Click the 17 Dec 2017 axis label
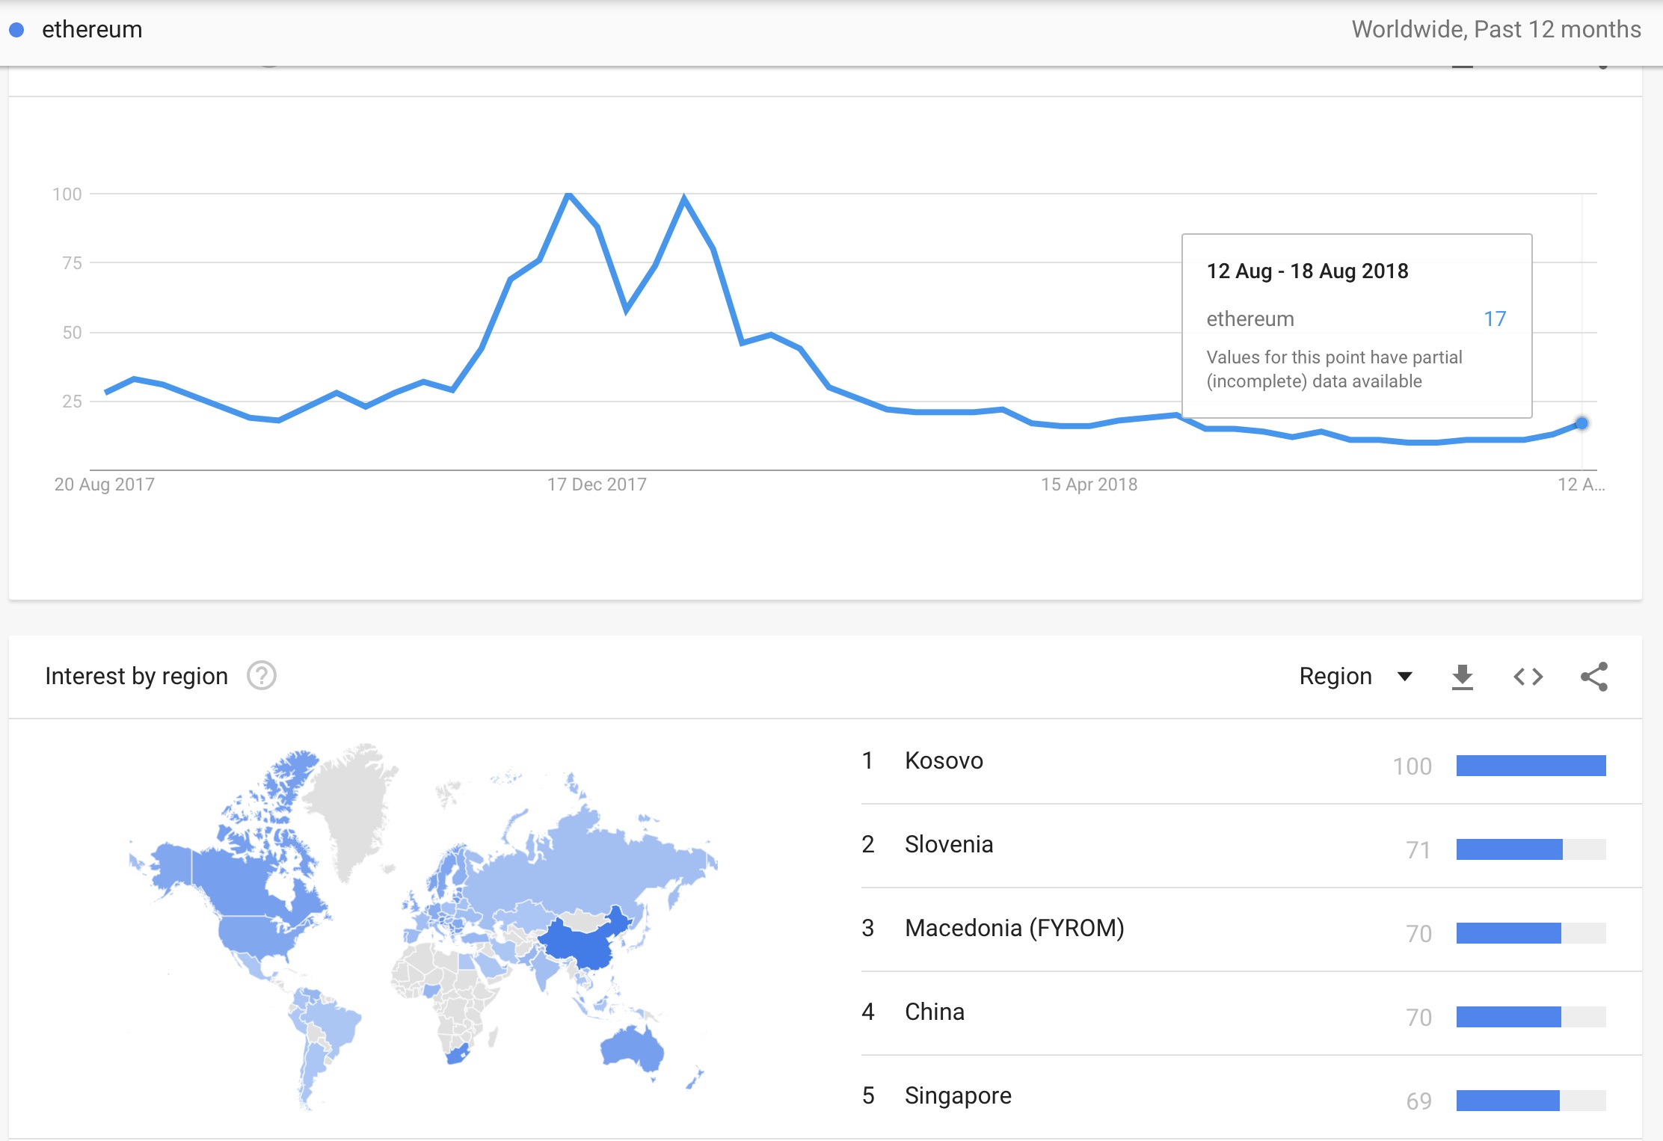Image resolution: width=1663 pixels, height=1141 pixels. 597,485
